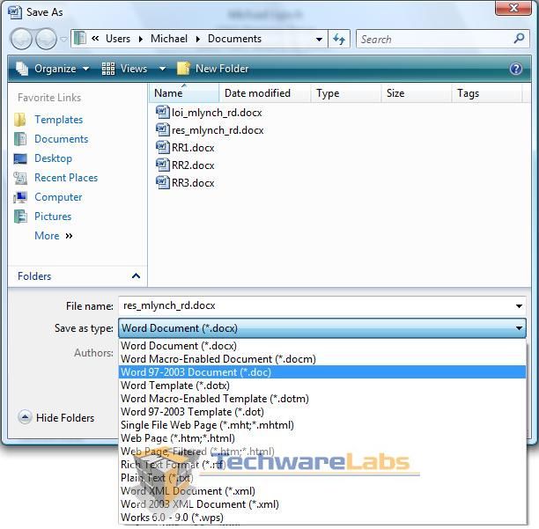Click the back navigation arrow button
The width and height of the screenshot is (539, 529).
point(21,39)
